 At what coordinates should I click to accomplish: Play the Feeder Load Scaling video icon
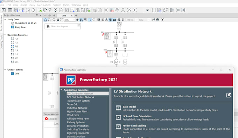(x=118, y=127)
